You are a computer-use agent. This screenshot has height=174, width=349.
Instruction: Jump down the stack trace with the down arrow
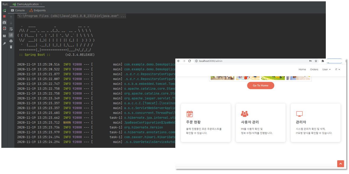pyautogui.click(x=11, y=23)
